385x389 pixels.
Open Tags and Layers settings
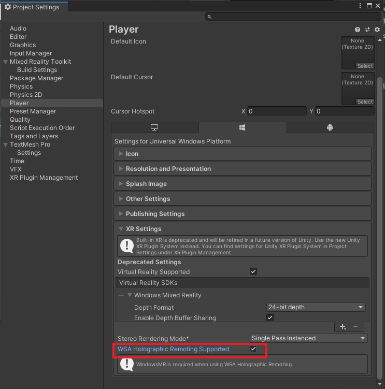(x=34, y=136)
